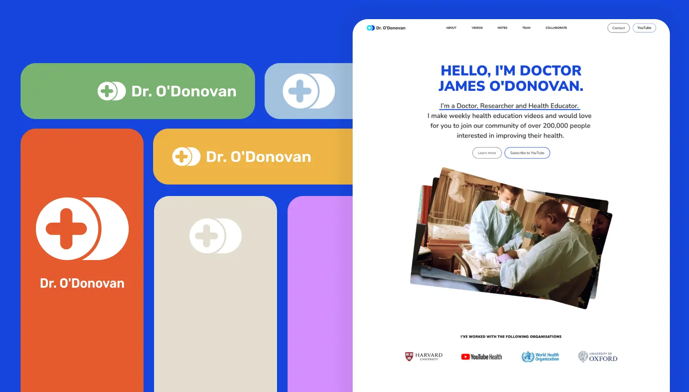Click the Subscribe to YouTube button

(x=527, y=153)
